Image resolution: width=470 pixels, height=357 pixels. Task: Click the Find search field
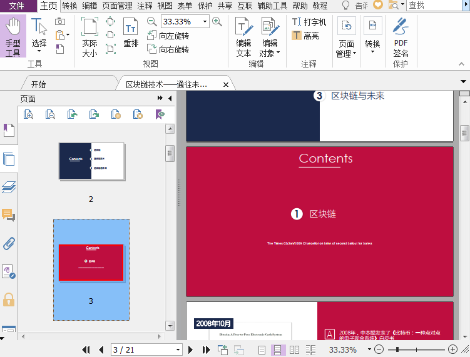(434, 6)
